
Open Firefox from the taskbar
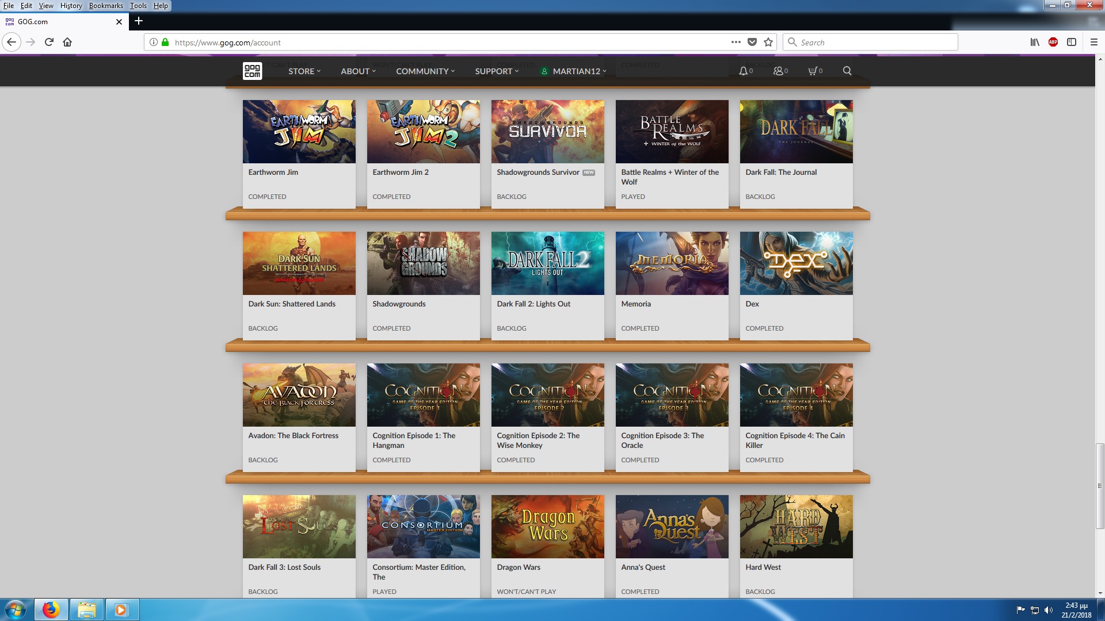pos(51,609)
